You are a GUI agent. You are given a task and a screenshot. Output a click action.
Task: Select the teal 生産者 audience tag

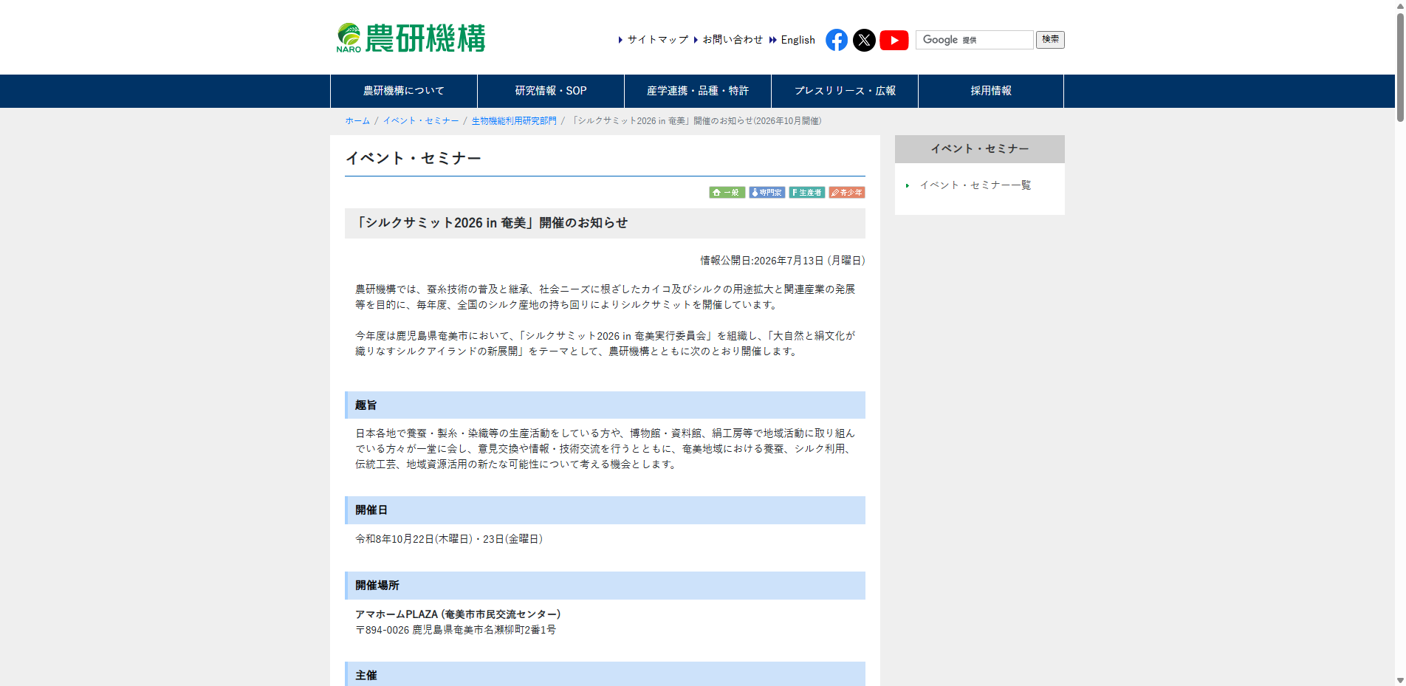(x=807, y=193)
